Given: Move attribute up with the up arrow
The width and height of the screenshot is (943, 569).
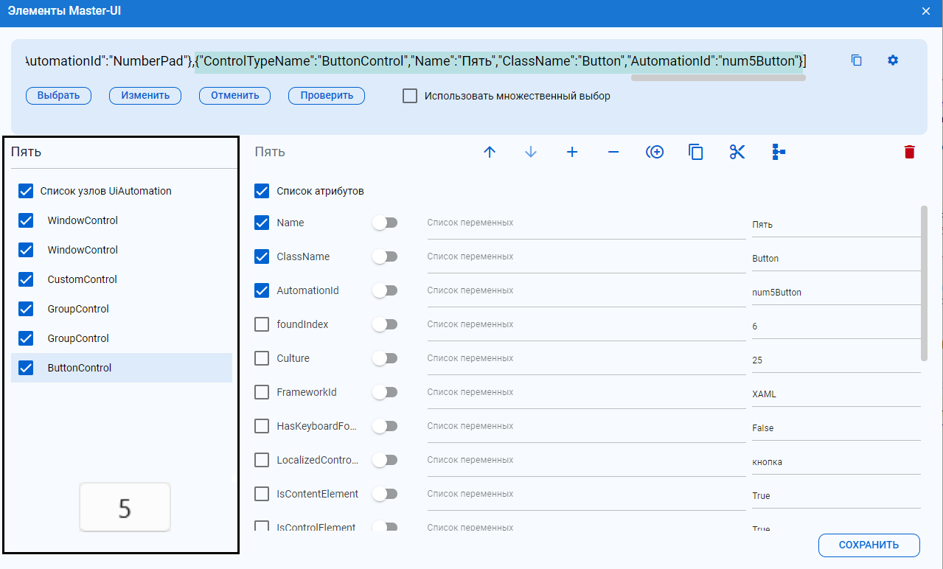Looking at the screenshot, I should click(x=490, y=152).
